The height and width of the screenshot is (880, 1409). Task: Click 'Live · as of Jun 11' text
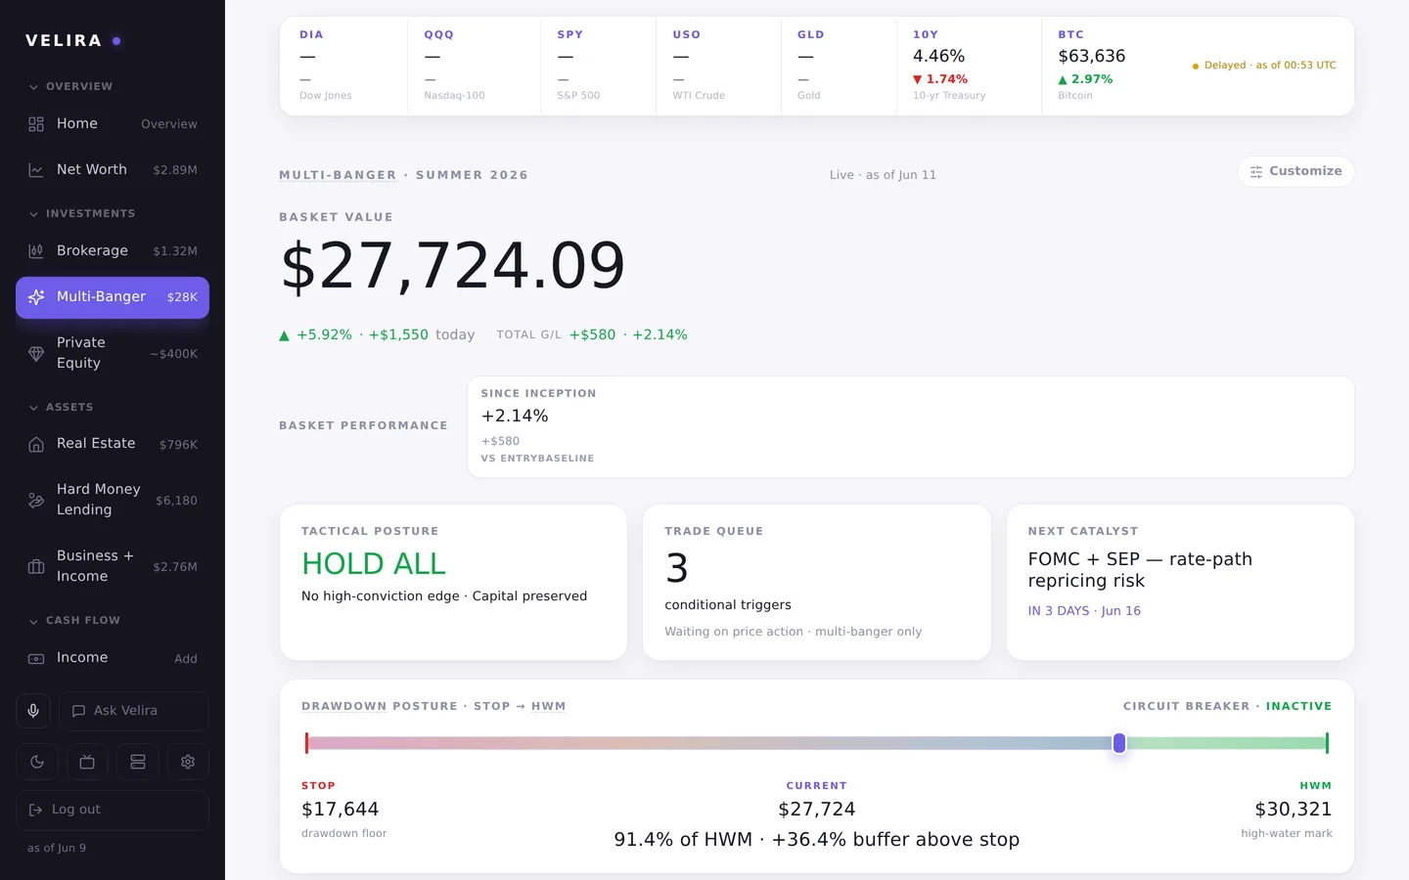pos(883,175)
